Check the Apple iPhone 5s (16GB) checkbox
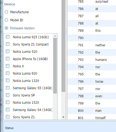 click(8, 59)
